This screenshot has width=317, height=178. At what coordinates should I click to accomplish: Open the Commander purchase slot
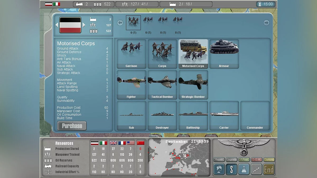pyautogui.click(x=255, y=116)
